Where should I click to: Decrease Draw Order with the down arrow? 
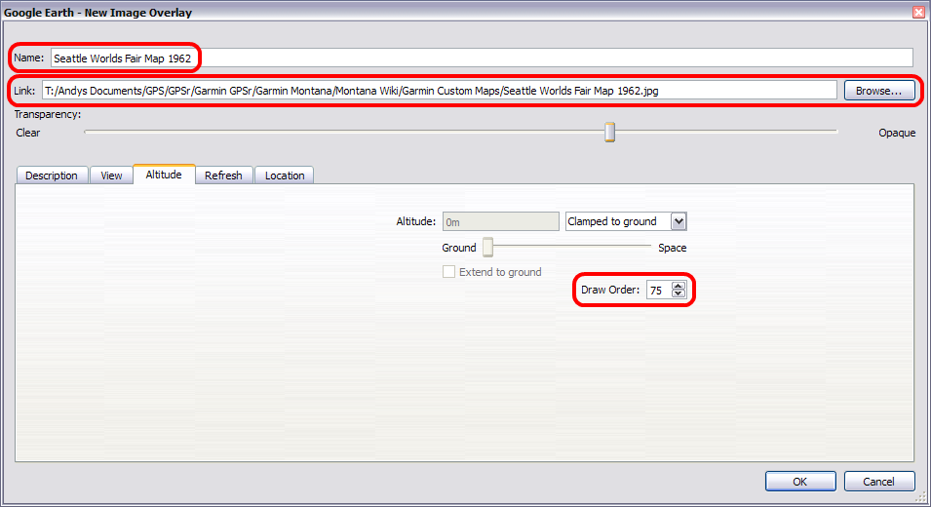[679, 293]
